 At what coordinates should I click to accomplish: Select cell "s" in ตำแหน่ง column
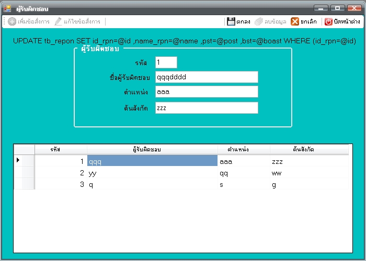(x=244, y=184)
